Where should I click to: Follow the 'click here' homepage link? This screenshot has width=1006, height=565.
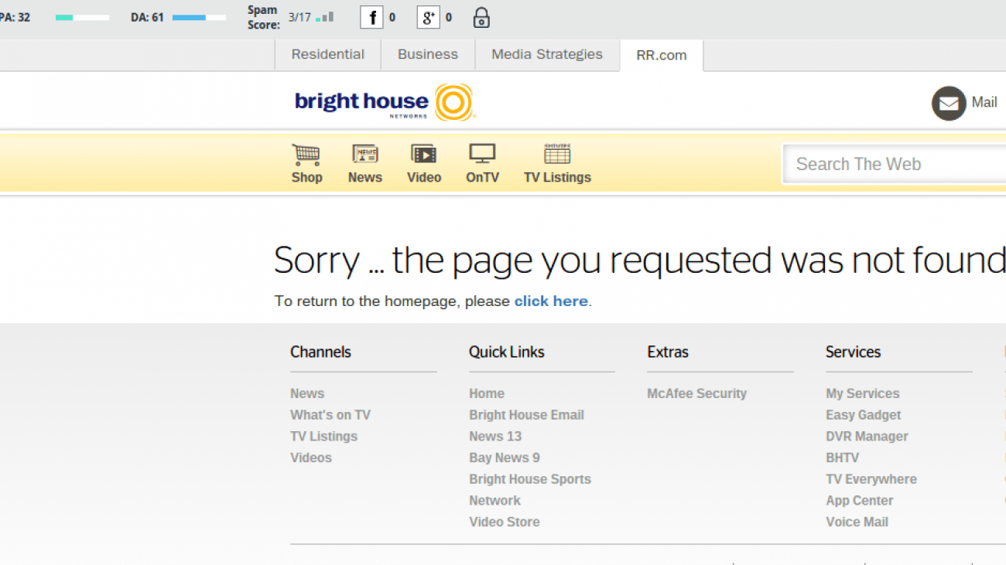[551, 301]
